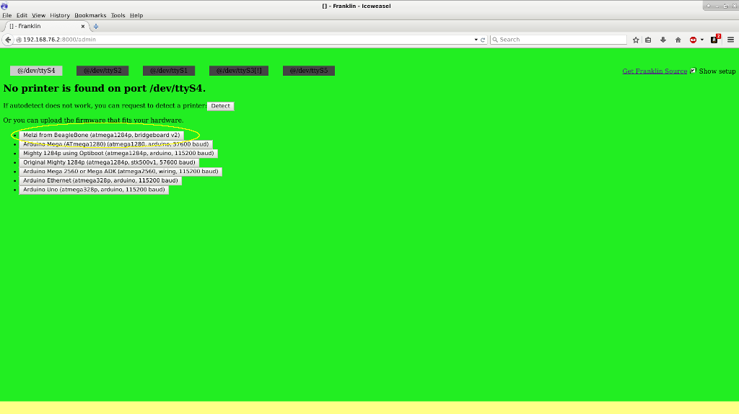Upload Melzi from BeagleBone firmware

tap(101, 135)
